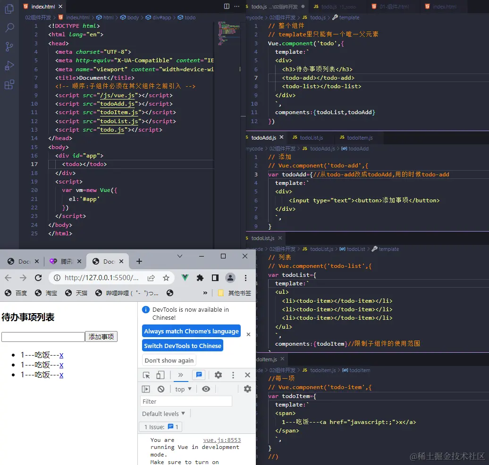Open the 其他书签 bookmarks folder
The image size is (489, 465).
(x=235, y=293)
